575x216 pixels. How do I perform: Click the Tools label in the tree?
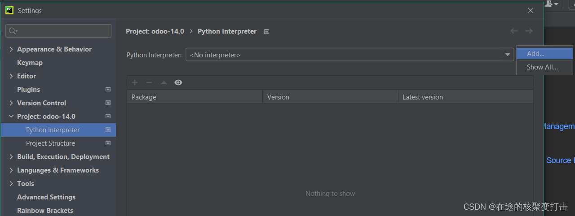(26, 184)
